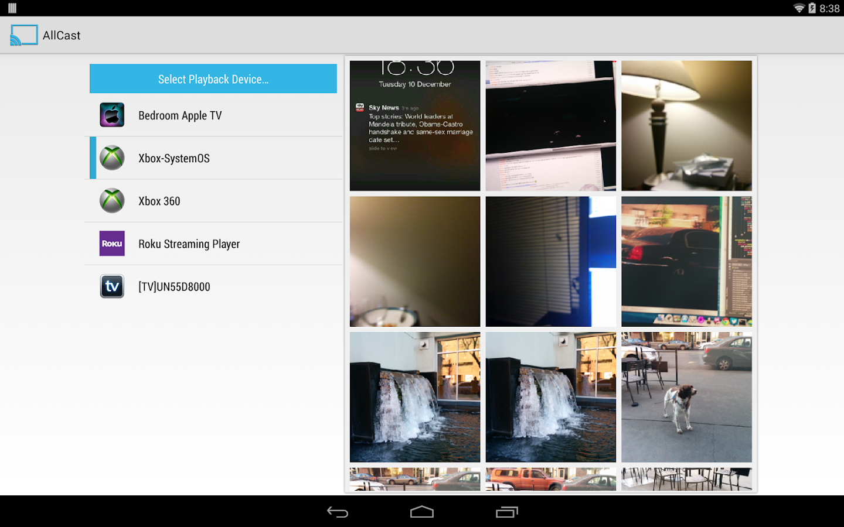The image size is (844, 527).
Task: Click the Samsung TV icon
Action: pos(112,286)
